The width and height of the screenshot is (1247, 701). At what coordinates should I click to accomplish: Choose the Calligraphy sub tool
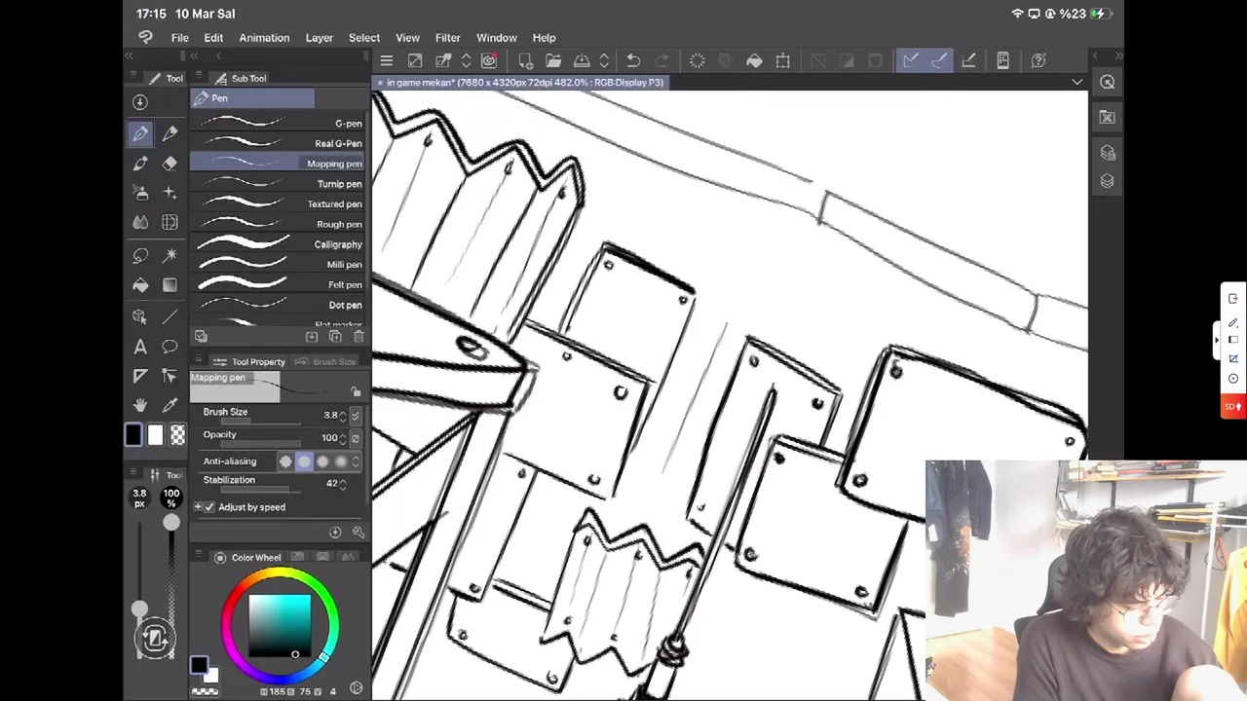278,244
